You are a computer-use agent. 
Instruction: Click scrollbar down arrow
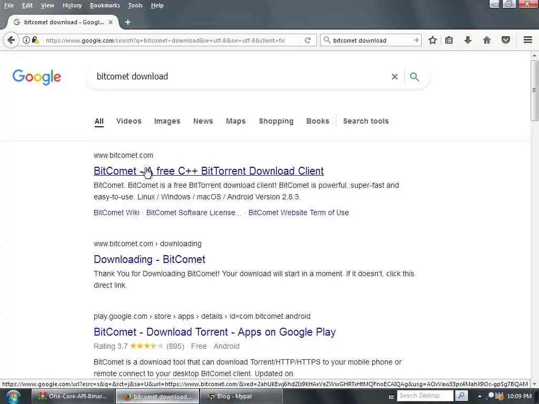pos(534,384)
